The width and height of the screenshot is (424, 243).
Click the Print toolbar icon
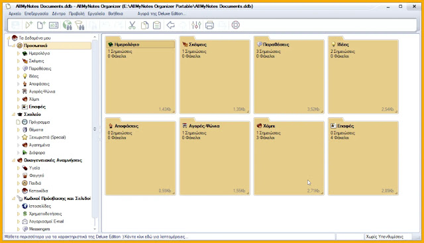pos(209,25)
